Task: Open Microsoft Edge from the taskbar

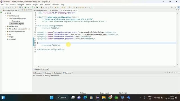Action: (x=85, y=98)
